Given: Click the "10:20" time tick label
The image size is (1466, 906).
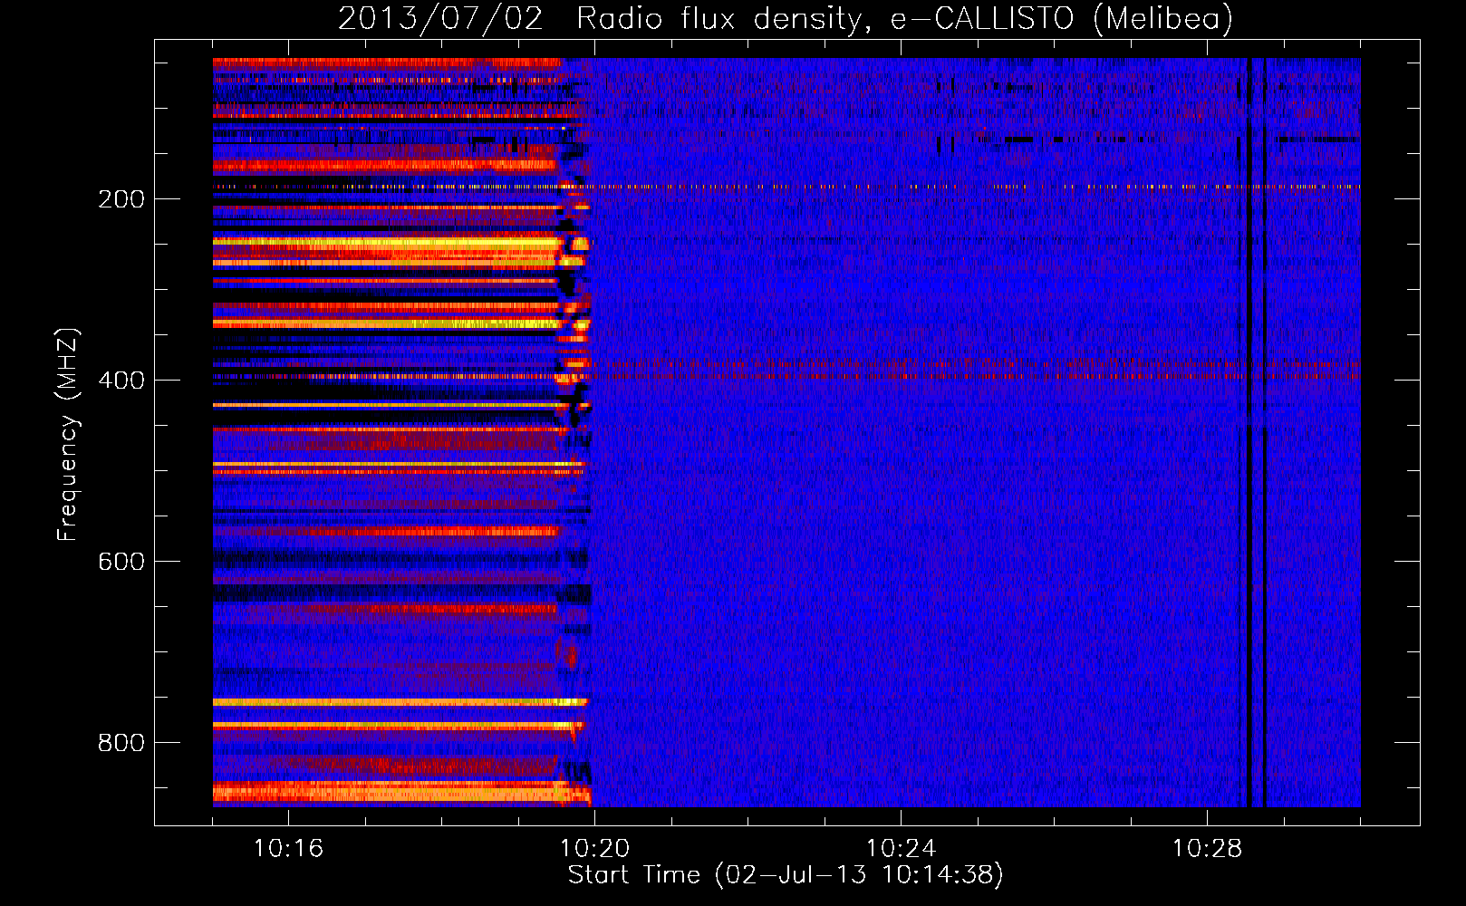Looking at the screenshot, I should [594, 848].
